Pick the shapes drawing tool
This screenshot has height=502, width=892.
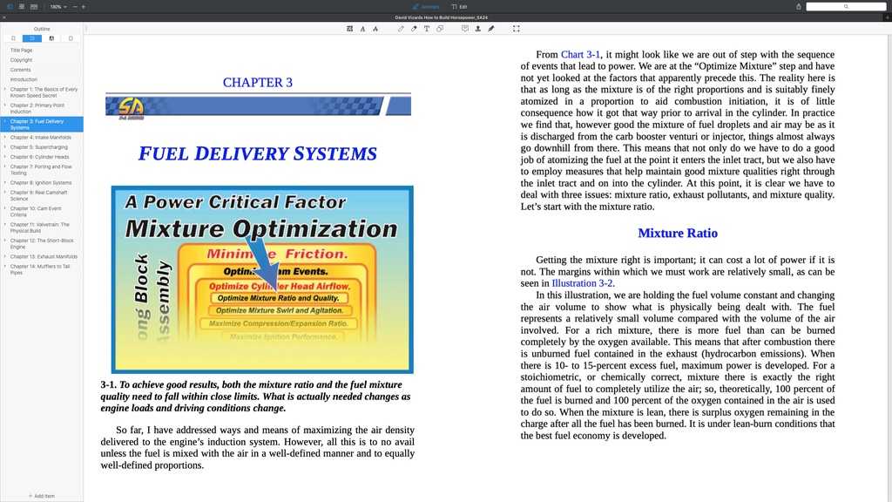point(440,29)
